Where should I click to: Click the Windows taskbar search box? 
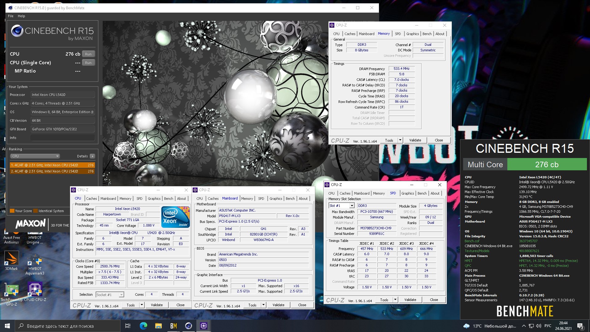[68, 326]
